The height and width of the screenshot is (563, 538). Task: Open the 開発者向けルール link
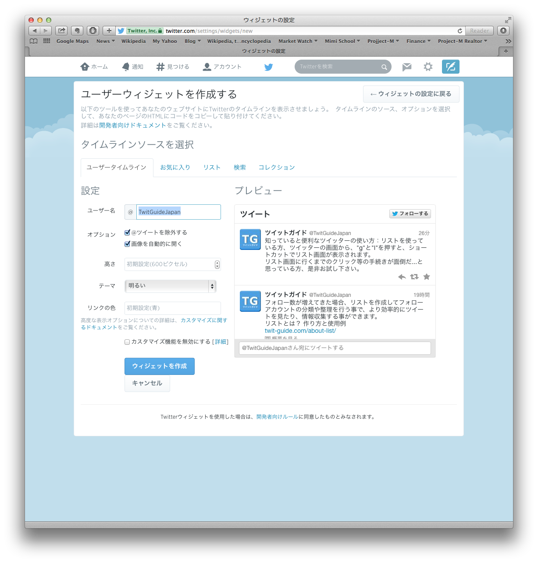tap(278, 417)
